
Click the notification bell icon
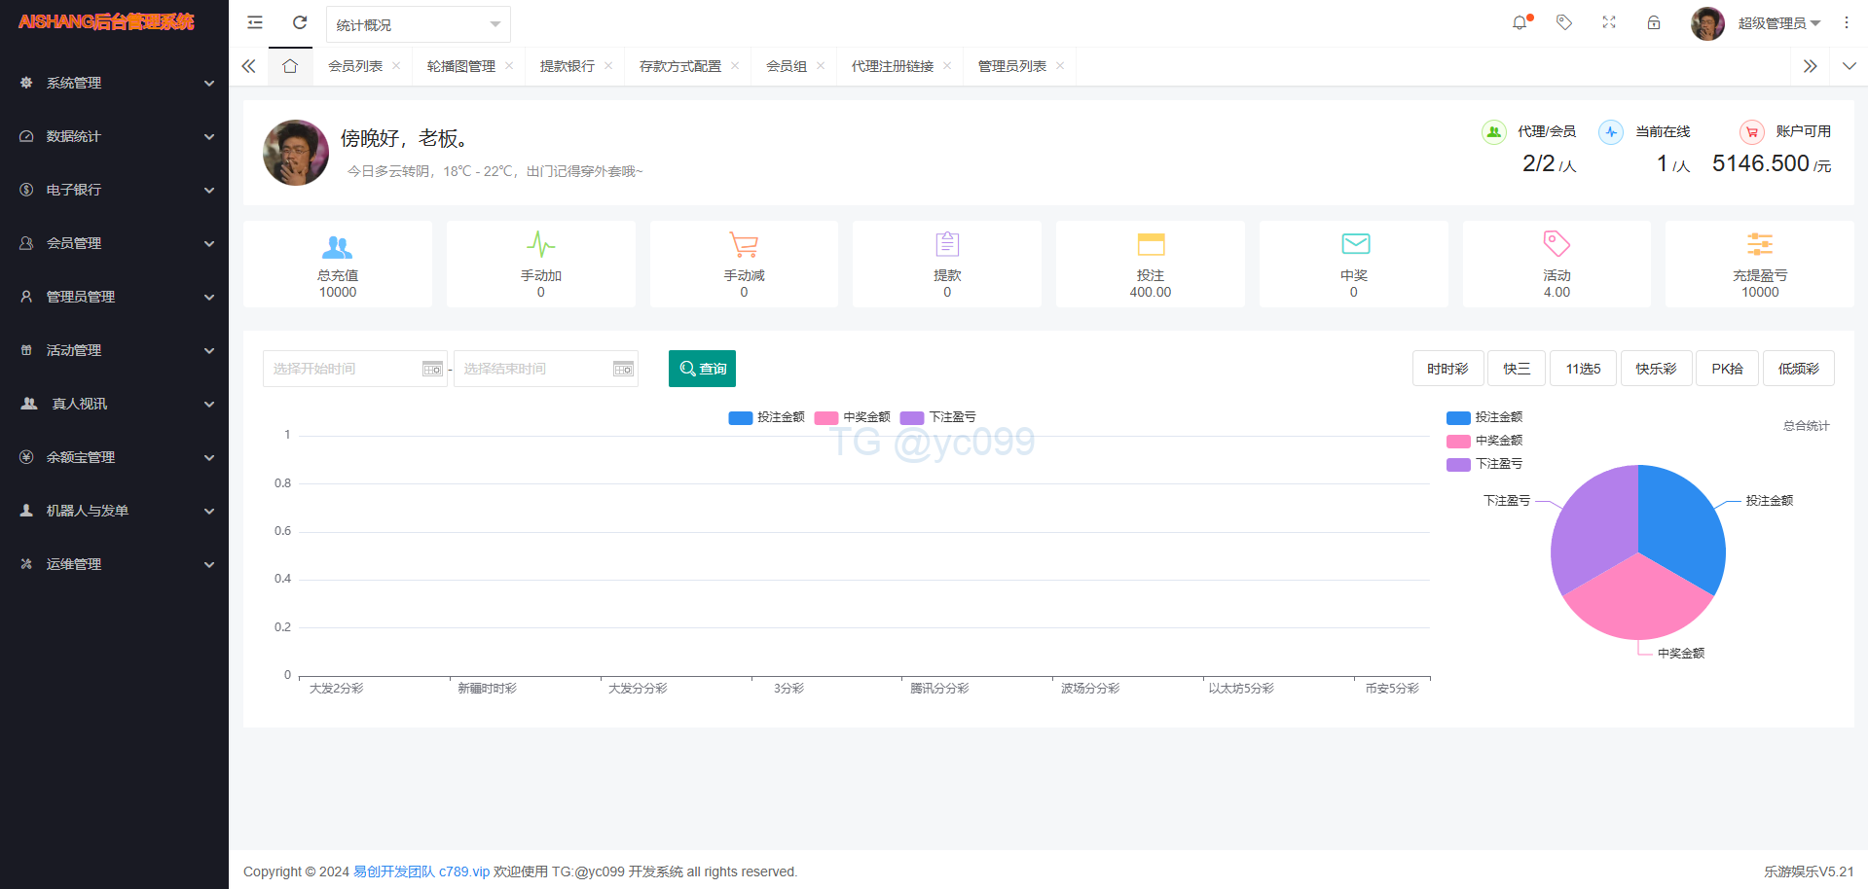[1520, 22]
